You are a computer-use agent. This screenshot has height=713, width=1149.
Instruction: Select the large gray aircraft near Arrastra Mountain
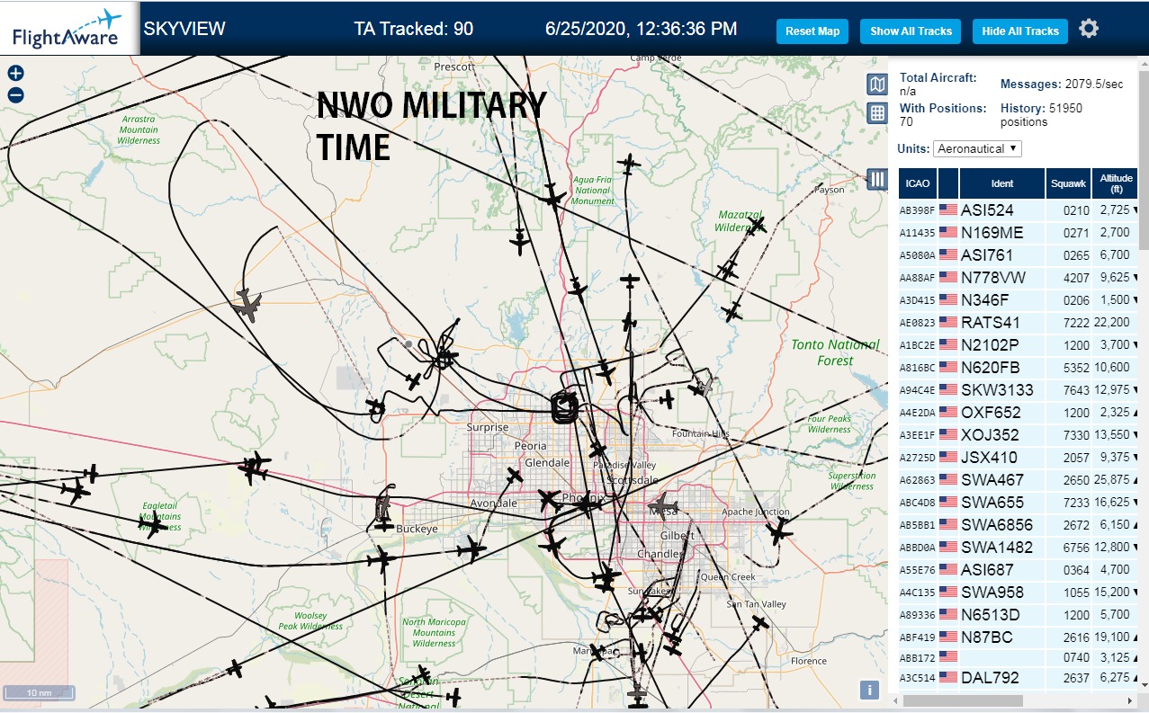pyautogui.click(x=246, y=305)
